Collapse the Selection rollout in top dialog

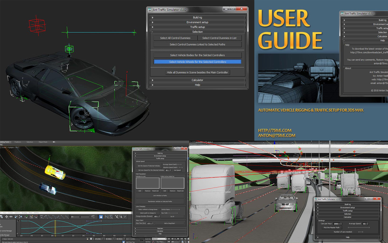click(x=197, y=32)
